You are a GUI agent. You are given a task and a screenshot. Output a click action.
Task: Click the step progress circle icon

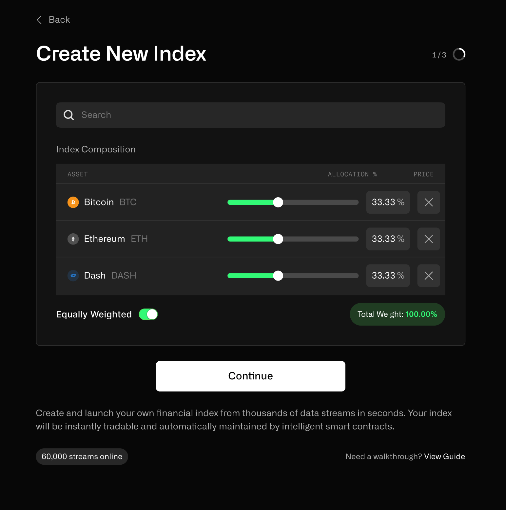[459, 54]
